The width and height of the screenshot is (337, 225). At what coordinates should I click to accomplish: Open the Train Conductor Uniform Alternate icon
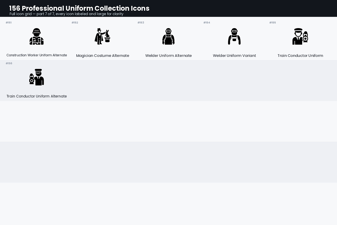click(x=37, y=77)
